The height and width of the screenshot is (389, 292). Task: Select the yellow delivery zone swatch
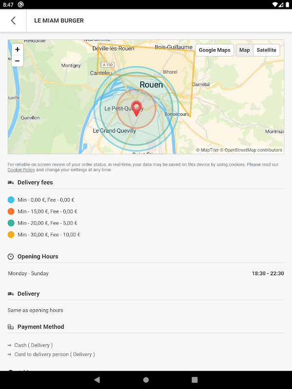[x=11, y=235]
